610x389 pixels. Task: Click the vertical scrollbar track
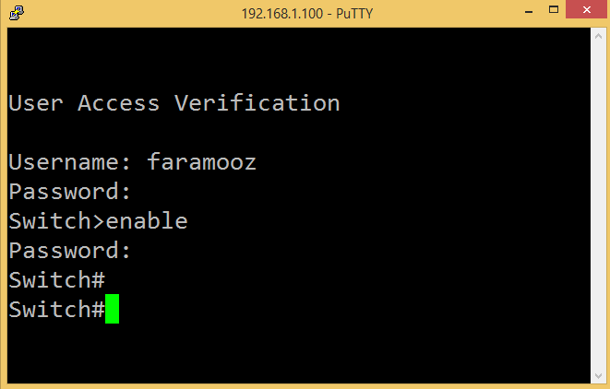(598, 206)
